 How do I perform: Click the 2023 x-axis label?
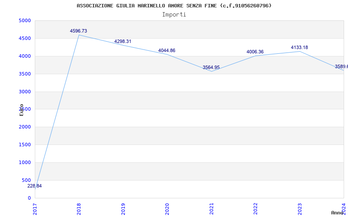(300, 209)
